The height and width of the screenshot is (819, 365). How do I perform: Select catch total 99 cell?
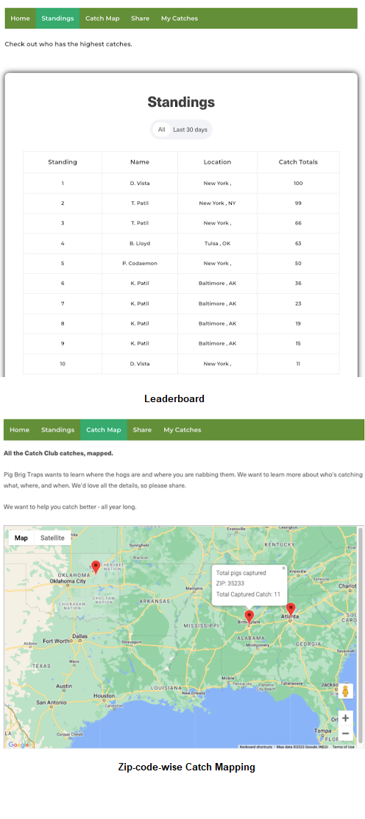point(298,203)
